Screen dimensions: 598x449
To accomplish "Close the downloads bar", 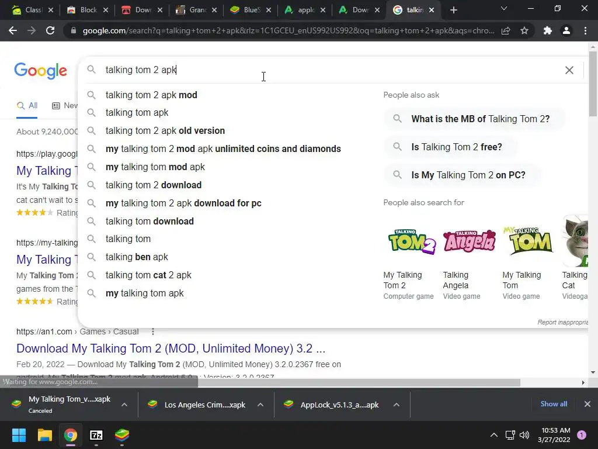I will [587, 404].
